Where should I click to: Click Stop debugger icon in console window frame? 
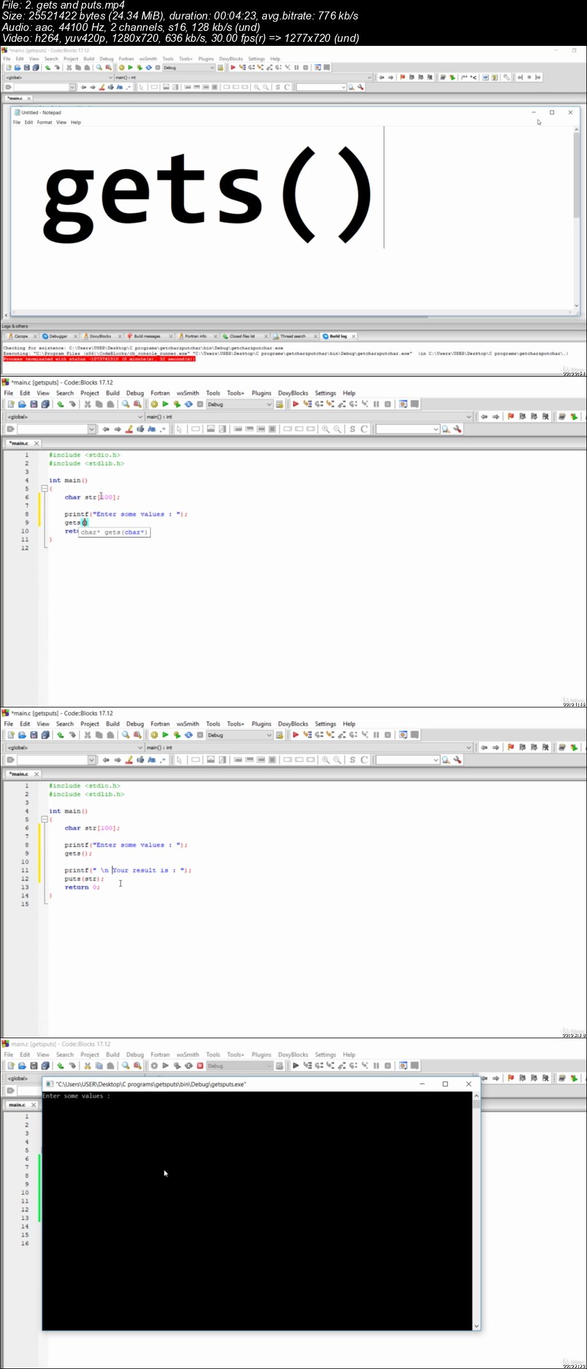pos(388,1066)
